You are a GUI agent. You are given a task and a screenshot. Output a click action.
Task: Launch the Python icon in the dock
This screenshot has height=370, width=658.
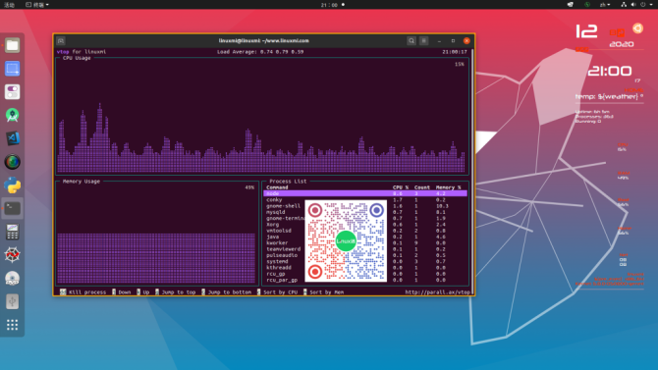coord(12,185)
